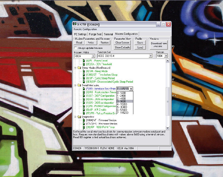Click the SM - Sleep Mode parameter icon

point(84,71)
